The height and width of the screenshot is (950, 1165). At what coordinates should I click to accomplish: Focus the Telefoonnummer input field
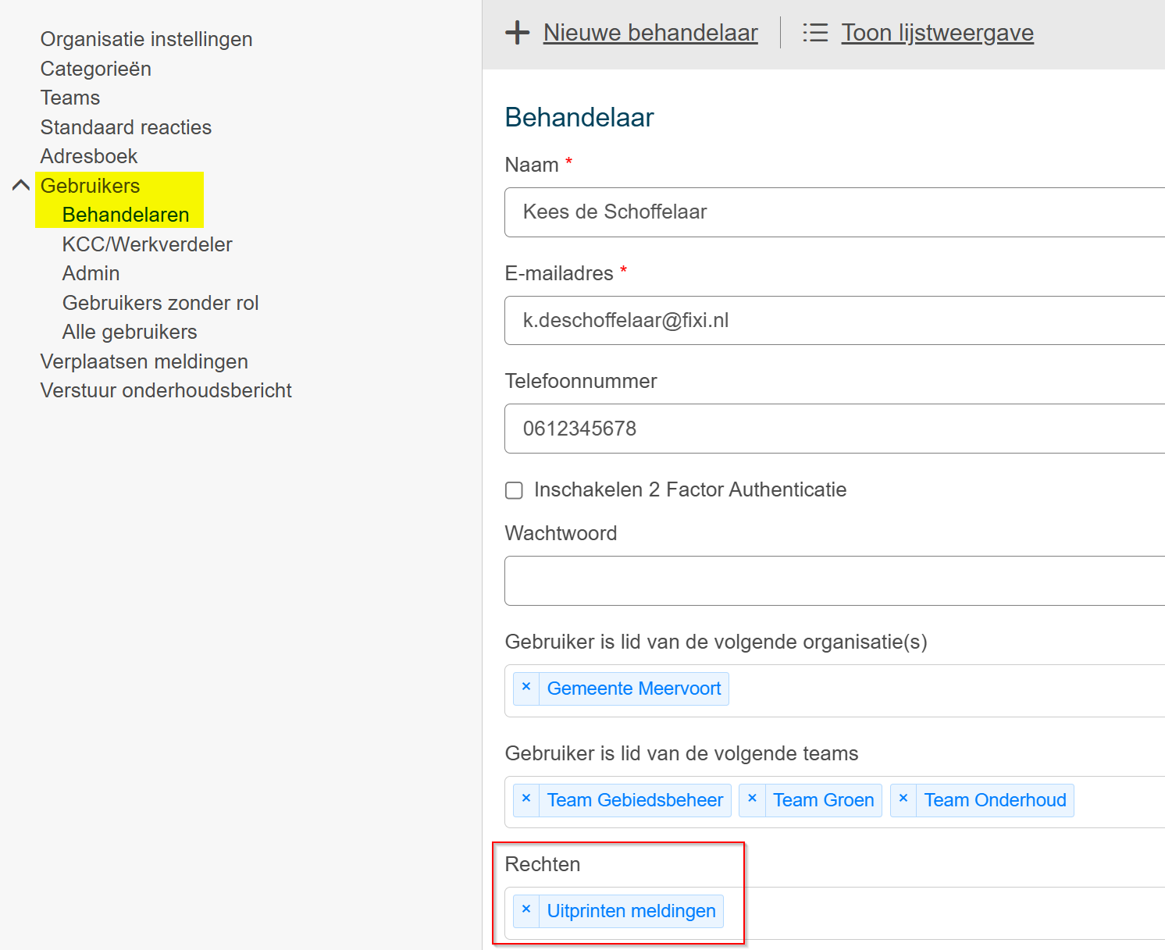point(835,429)
